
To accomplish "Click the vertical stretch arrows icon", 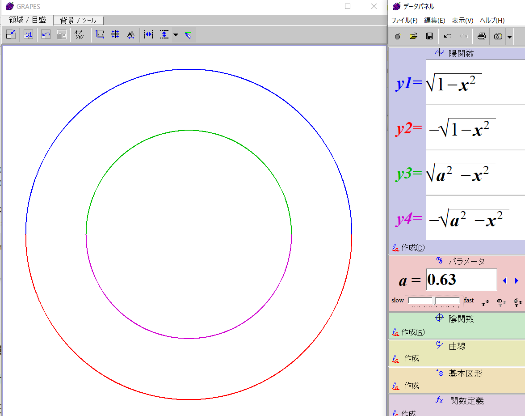I will (164, 34).
